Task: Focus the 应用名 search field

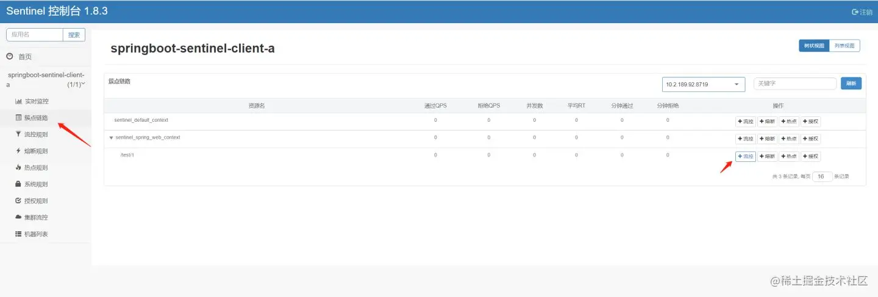Action: tap(35, 35)
